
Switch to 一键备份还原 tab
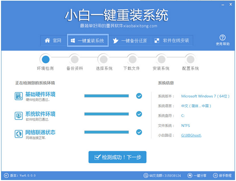[x=130, y=41]
